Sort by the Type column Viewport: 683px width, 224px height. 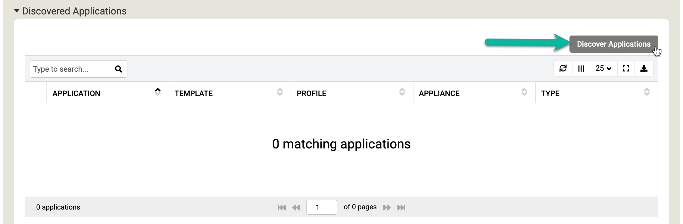[x=550, y=93]
